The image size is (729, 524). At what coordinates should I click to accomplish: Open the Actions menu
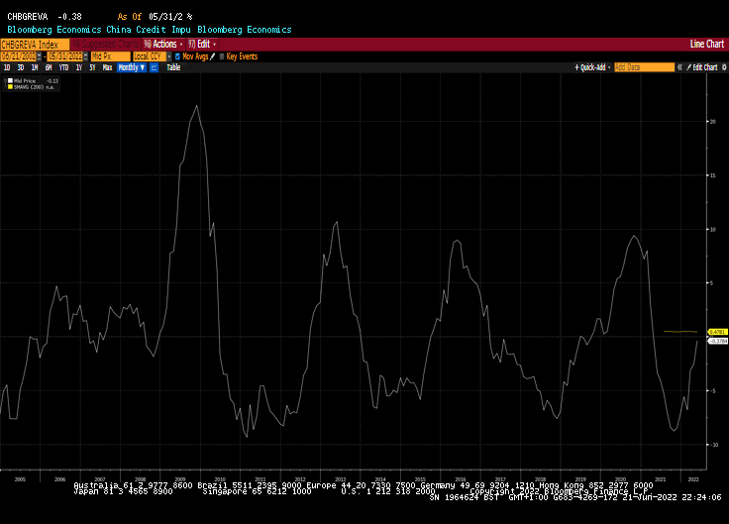[x=163, y=45]
